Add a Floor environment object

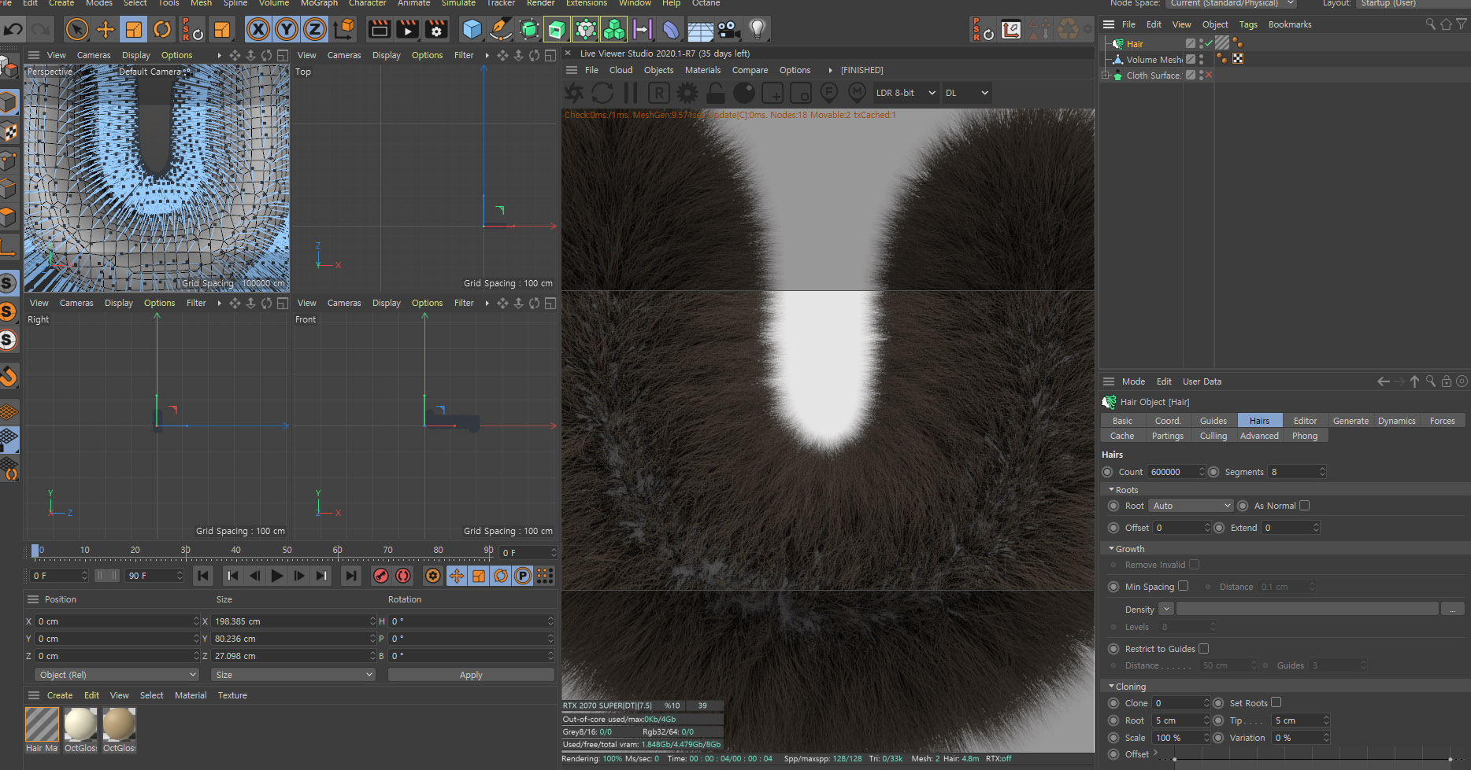[700, 31]
